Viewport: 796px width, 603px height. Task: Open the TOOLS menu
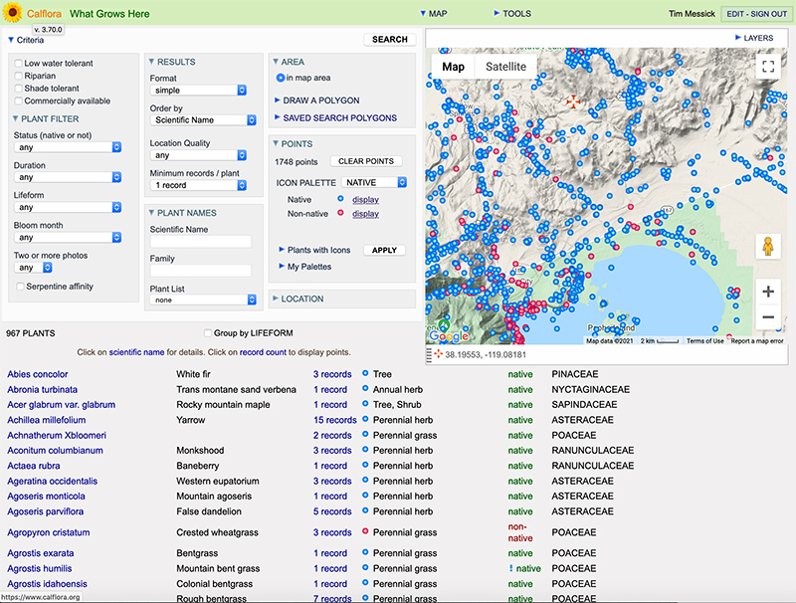click(x=515, y=14)
